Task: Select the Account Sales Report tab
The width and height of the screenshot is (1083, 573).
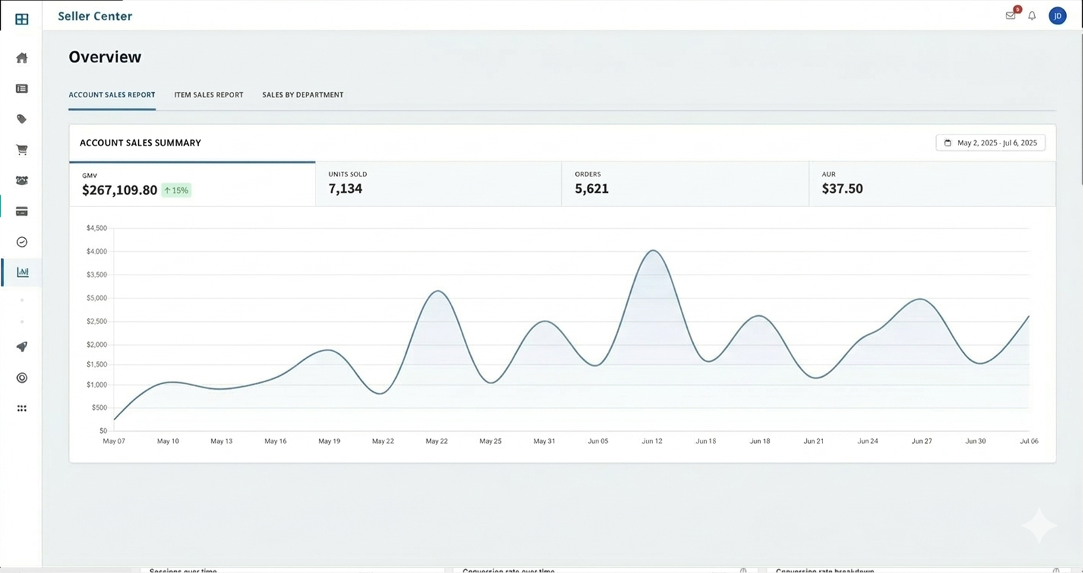Action: click(112, 95)
